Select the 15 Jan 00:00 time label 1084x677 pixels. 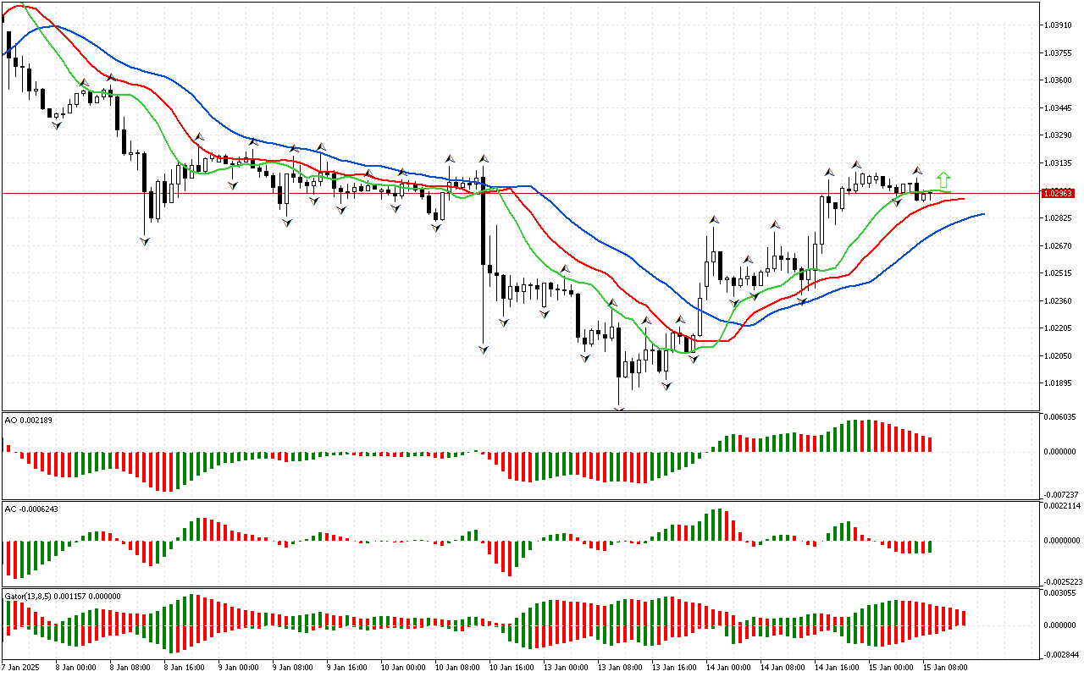coord(891,667)
